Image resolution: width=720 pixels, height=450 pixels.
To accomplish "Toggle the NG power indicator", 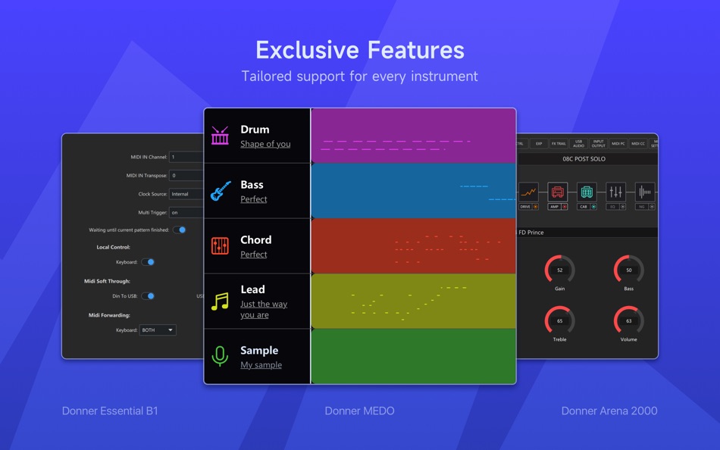I will 652,207.
